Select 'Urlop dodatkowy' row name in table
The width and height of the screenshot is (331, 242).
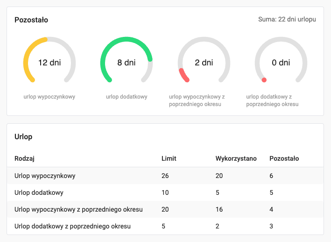pos(39,192)
